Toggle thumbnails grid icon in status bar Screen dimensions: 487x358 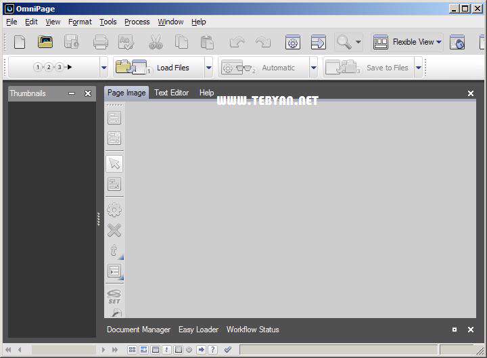pos(132,350)
